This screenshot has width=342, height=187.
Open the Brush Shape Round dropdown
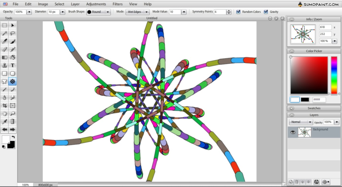pos(99,12)
